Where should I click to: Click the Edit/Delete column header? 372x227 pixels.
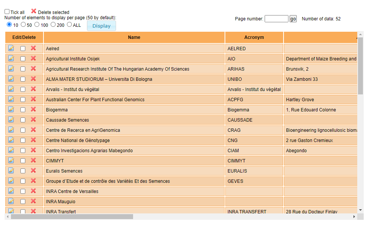(24, 37)
